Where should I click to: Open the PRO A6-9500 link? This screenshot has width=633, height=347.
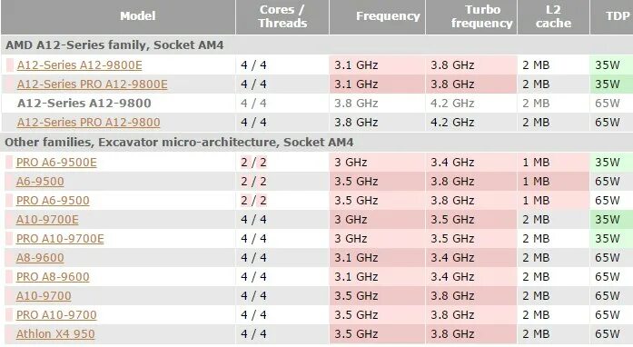53,201
